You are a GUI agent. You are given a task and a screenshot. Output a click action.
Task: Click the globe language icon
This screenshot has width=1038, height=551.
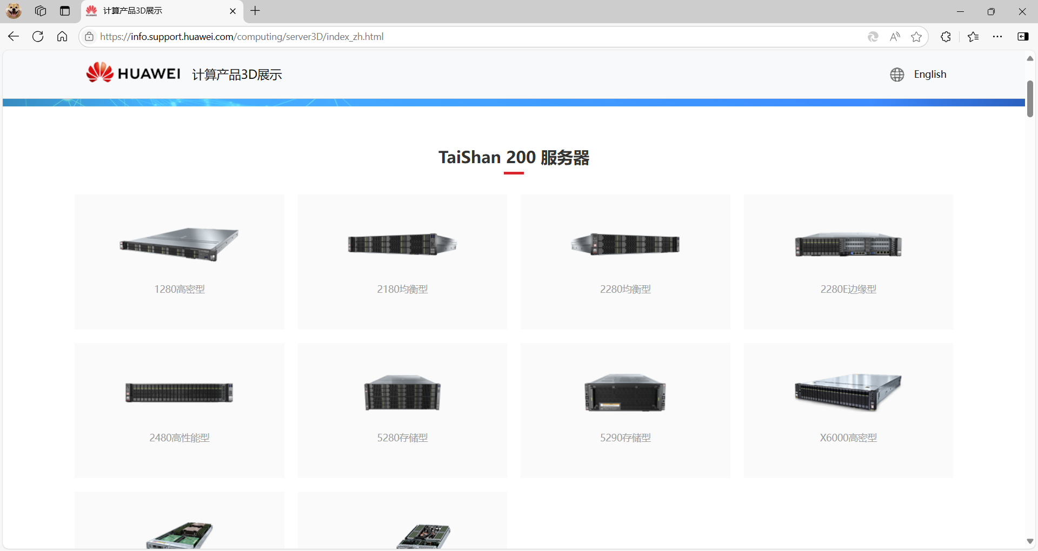[x=897, y=75]
